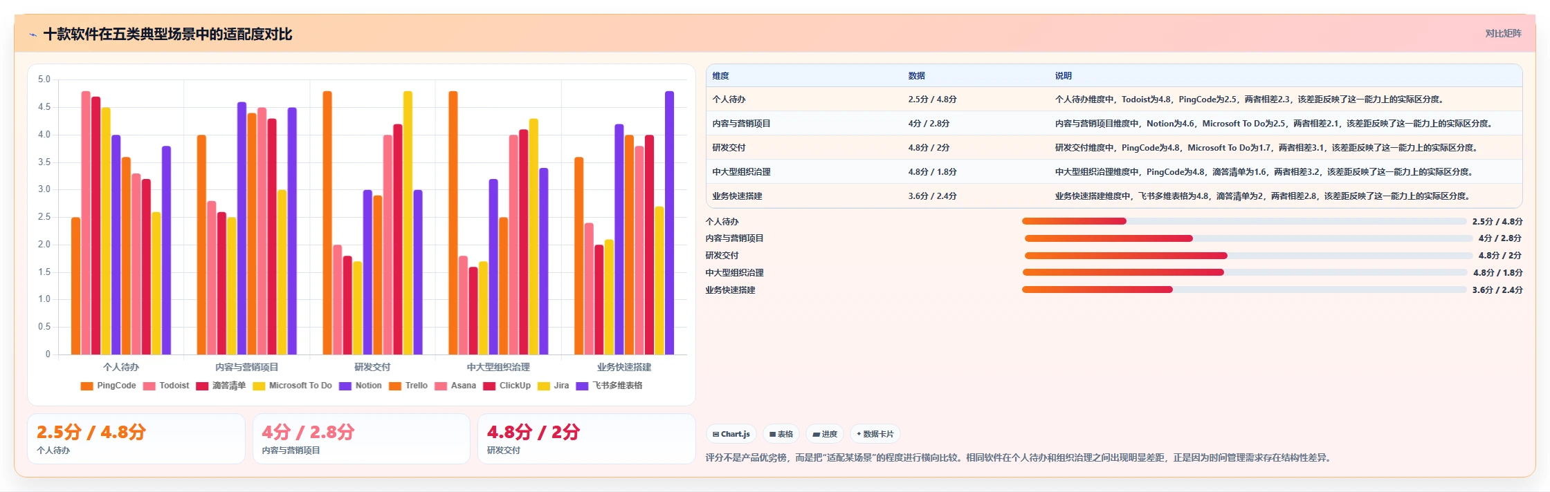
Task: Open the 2.5分 / 4.8分 个人待办 stat card
Action: click(136, 439)
